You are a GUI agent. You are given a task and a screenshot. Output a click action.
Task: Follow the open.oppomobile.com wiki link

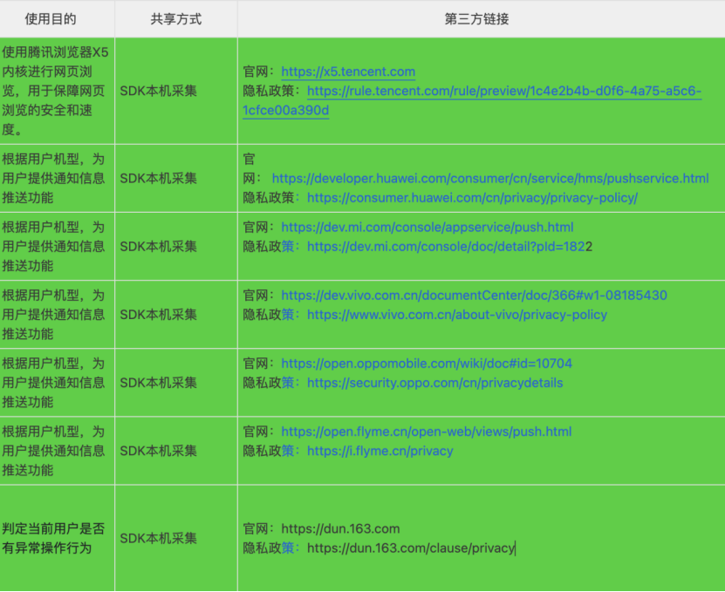[x=427, y=364]
